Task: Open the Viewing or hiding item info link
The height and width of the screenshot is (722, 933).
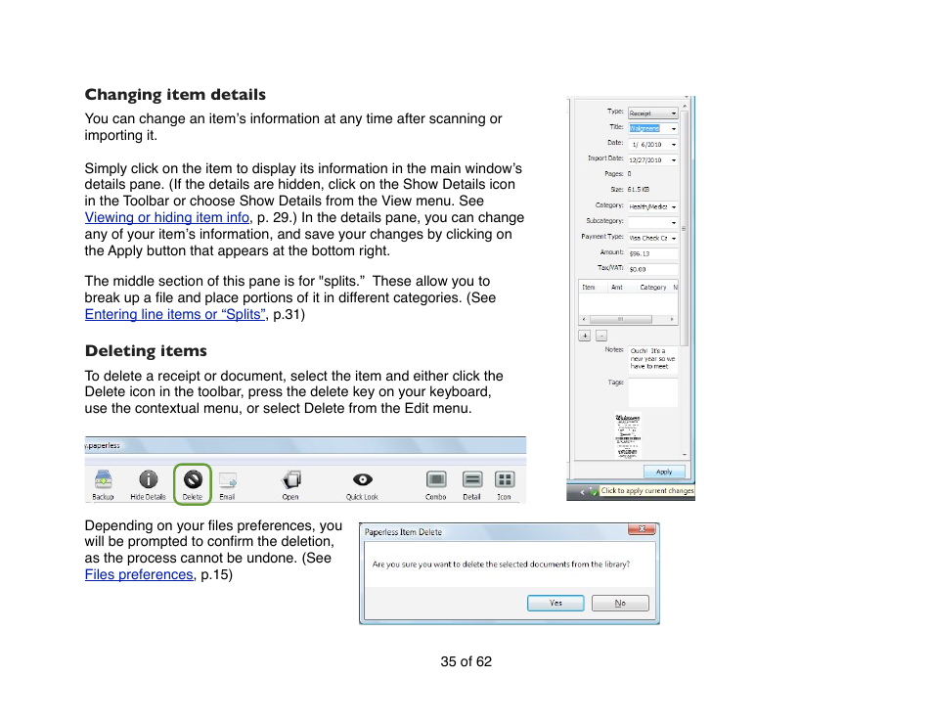Action: [166, 217]
